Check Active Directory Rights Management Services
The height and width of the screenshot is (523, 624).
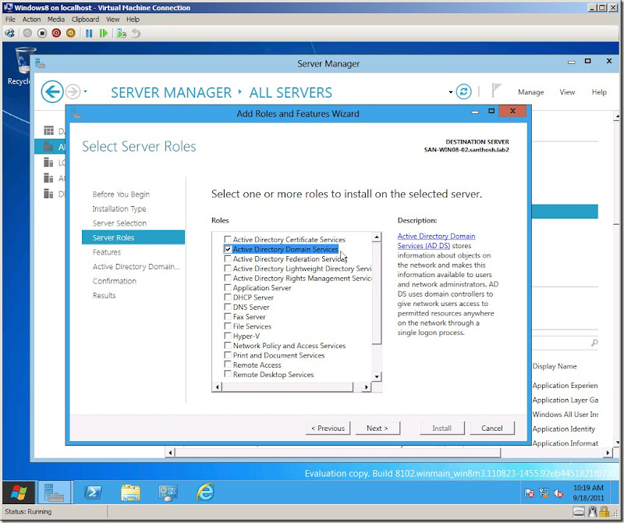click(x=228, y=278)
